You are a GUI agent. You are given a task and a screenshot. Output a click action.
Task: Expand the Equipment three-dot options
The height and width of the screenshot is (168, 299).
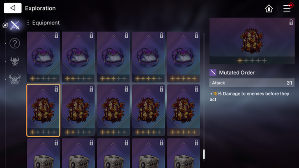point(28,23)
